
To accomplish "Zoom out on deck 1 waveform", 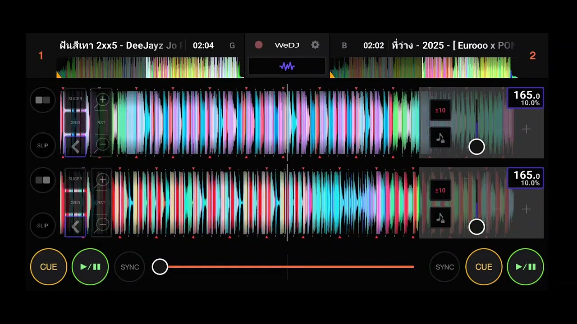I will tap(103, 144).
